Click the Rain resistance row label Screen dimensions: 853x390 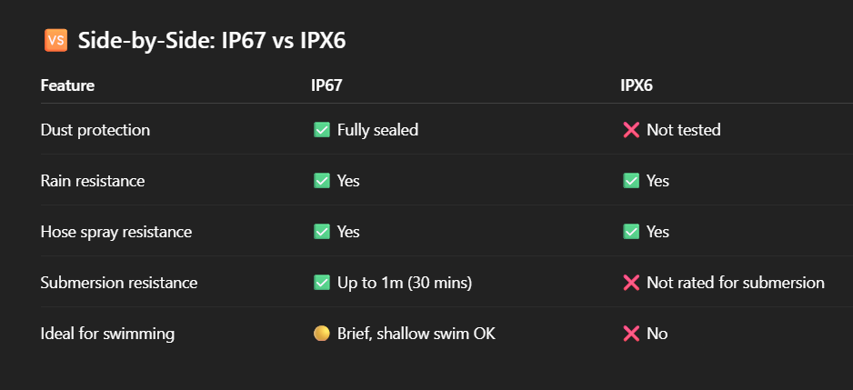pyautogui.click(x=93, y=181)
